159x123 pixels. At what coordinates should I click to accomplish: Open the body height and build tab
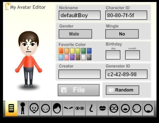click(x=23, y=108)
